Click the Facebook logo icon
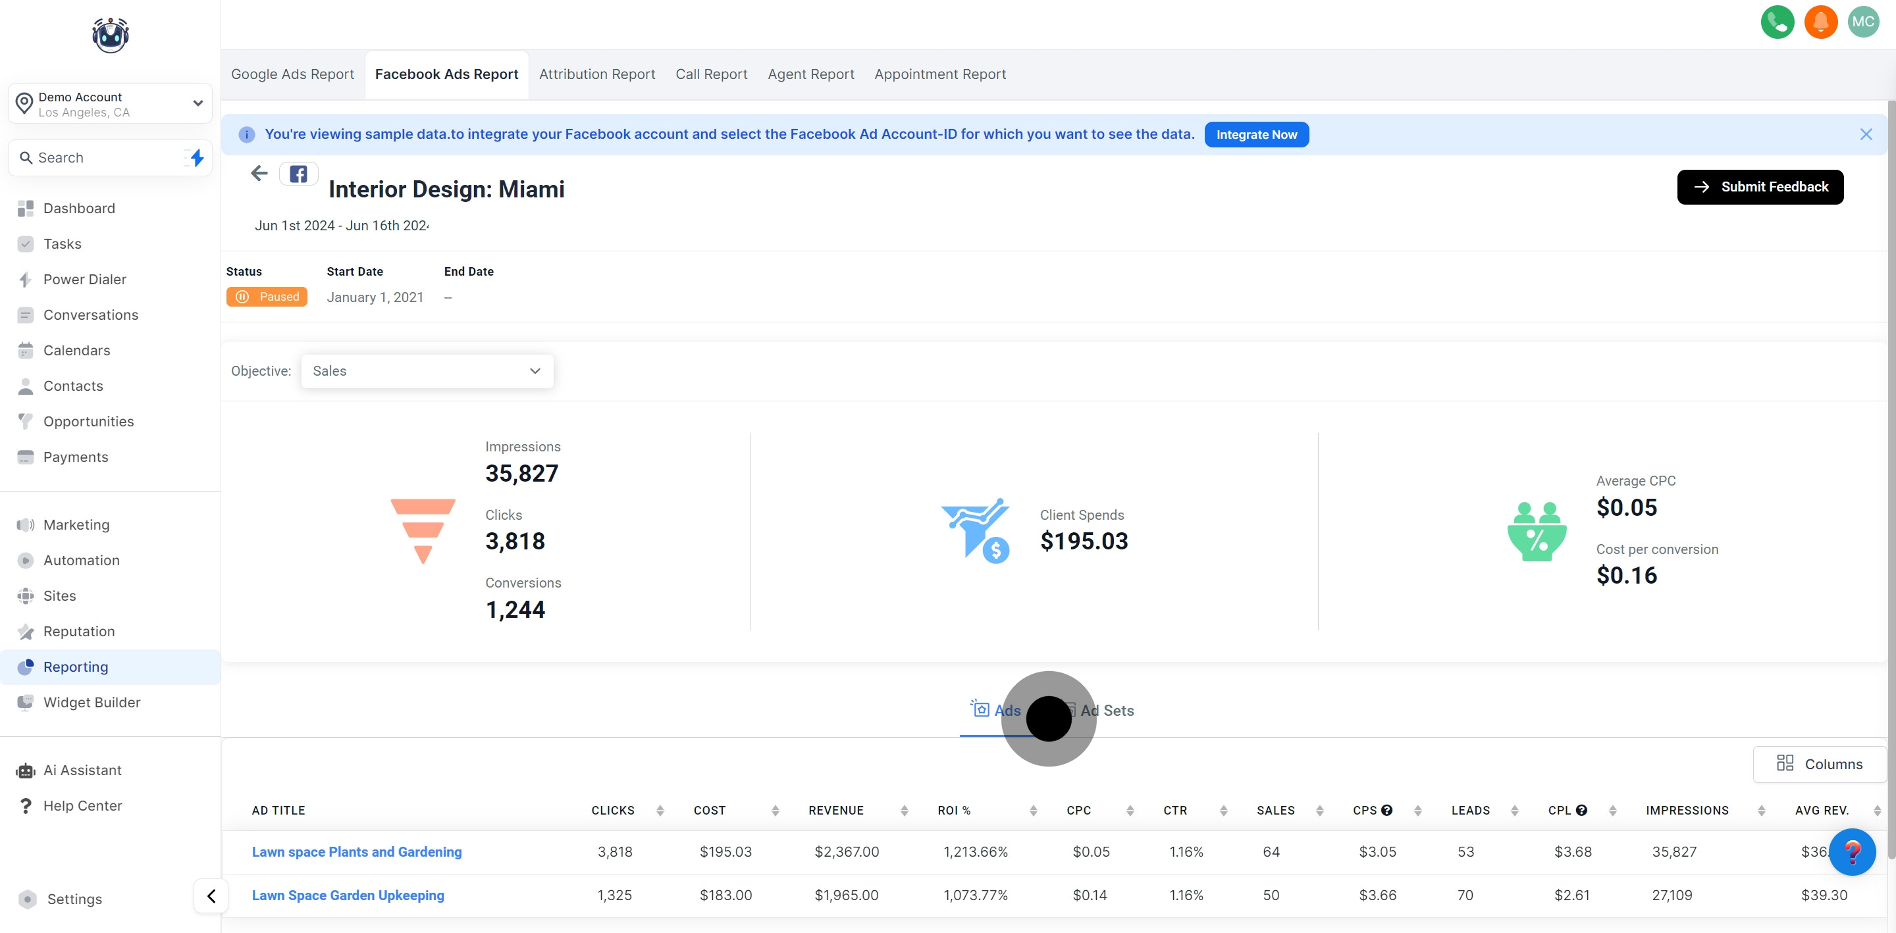The width and height of the screenshot is (1896, 933). pyautogui.click(x=298, y=174)
